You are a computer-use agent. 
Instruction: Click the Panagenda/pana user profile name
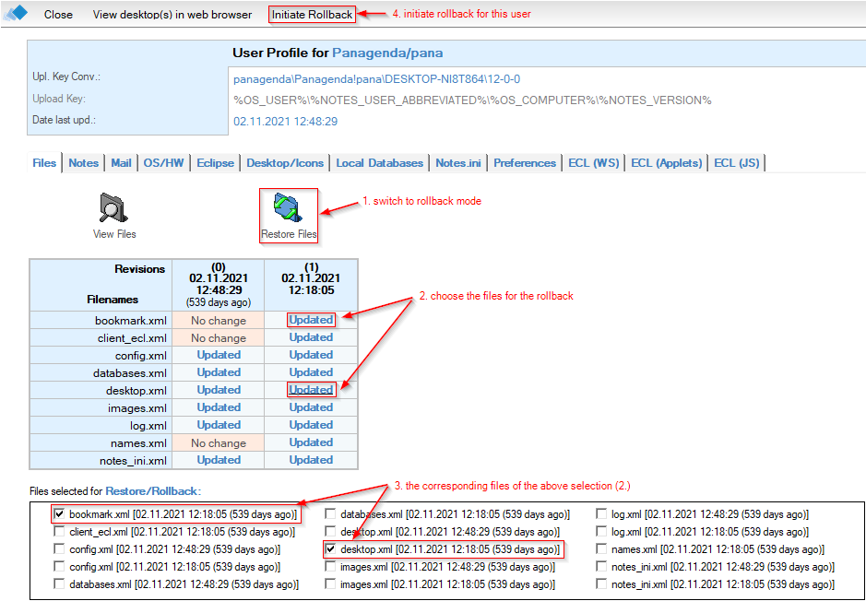(386, 53)
